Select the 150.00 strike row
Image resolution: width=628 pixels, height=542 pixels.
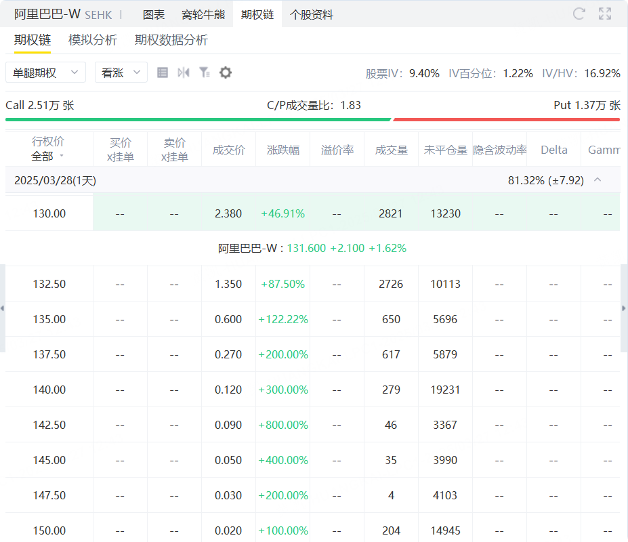coord(312,528)
